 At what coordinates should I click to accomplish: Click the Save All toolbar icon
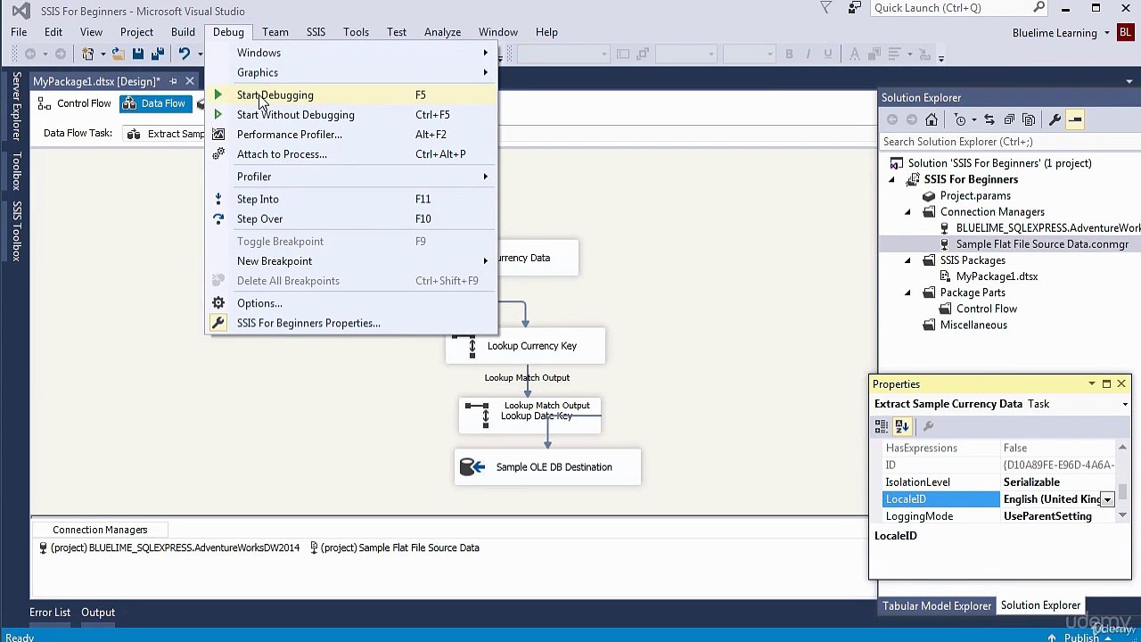click(158, 54)
